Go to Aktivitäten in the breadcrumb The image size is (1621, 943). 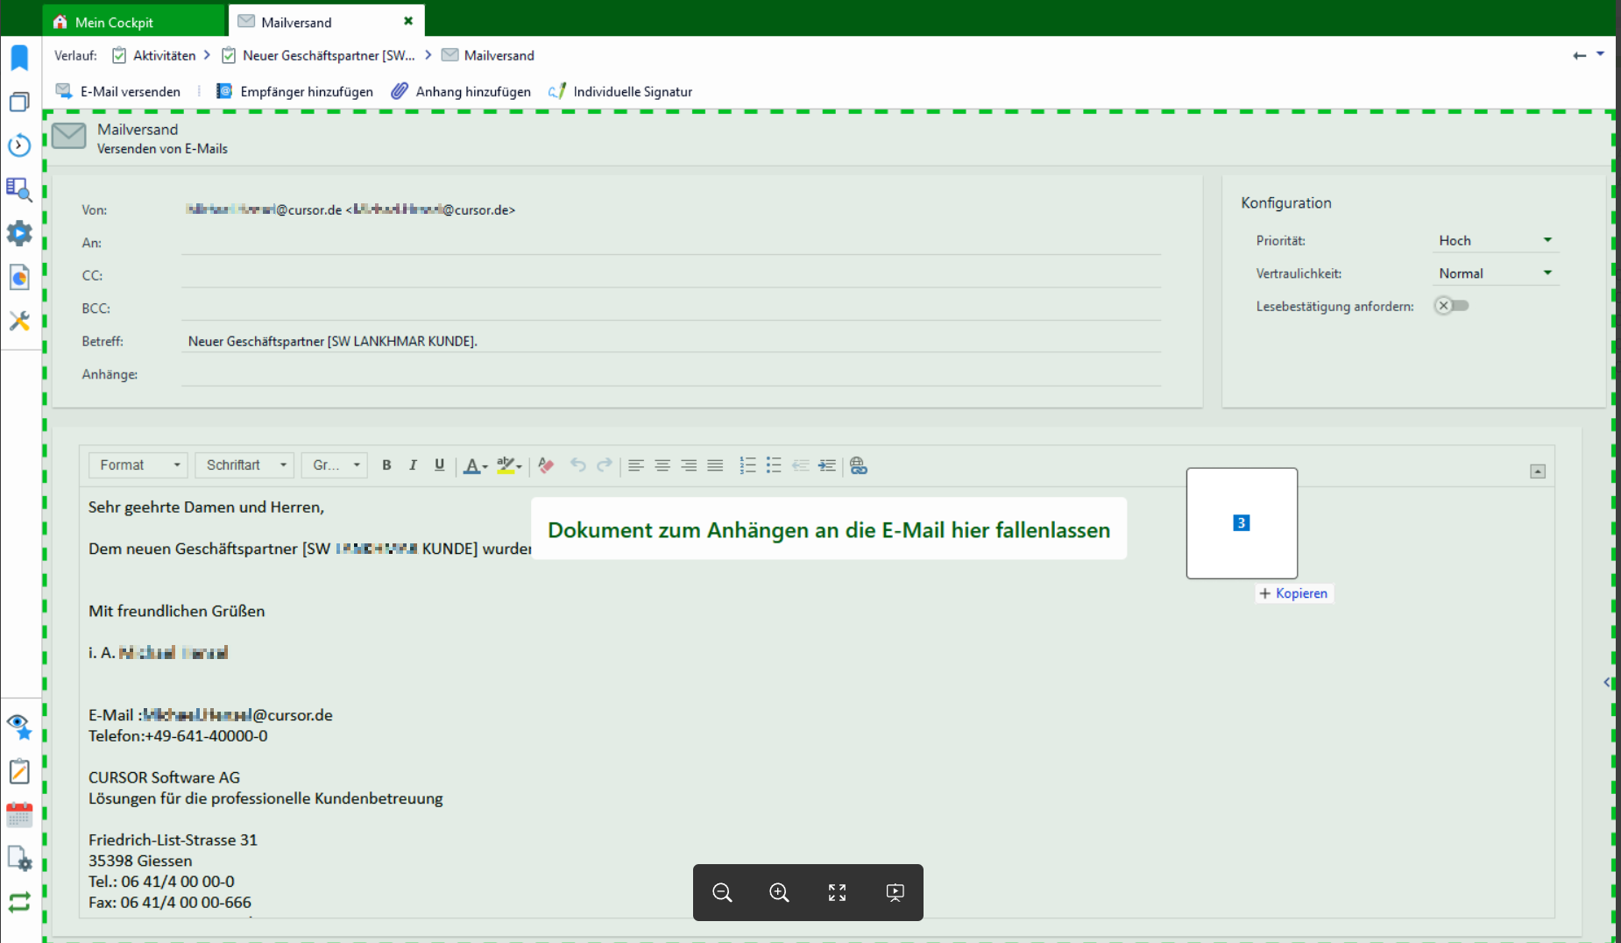tap(164, 55)
